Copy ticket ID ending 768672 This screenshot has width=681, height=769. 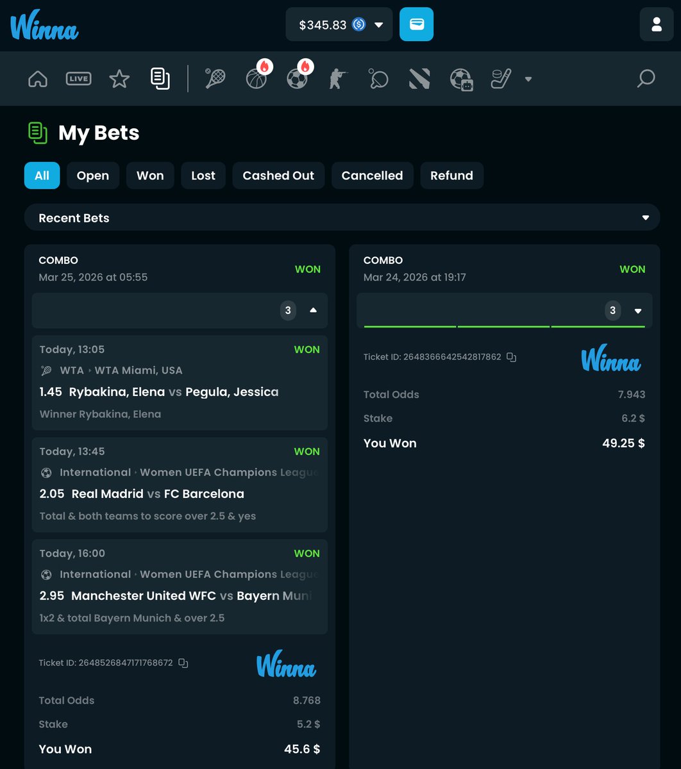coord(183,663)
